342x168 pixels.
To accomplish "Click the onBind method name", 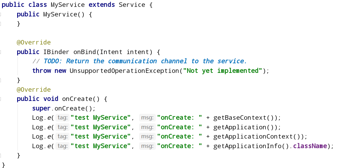I will coord(85,52).
